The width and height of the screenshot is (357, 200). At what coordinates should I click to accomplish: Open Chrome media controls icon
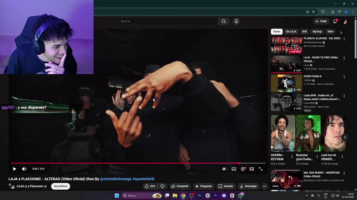(339, 12)
